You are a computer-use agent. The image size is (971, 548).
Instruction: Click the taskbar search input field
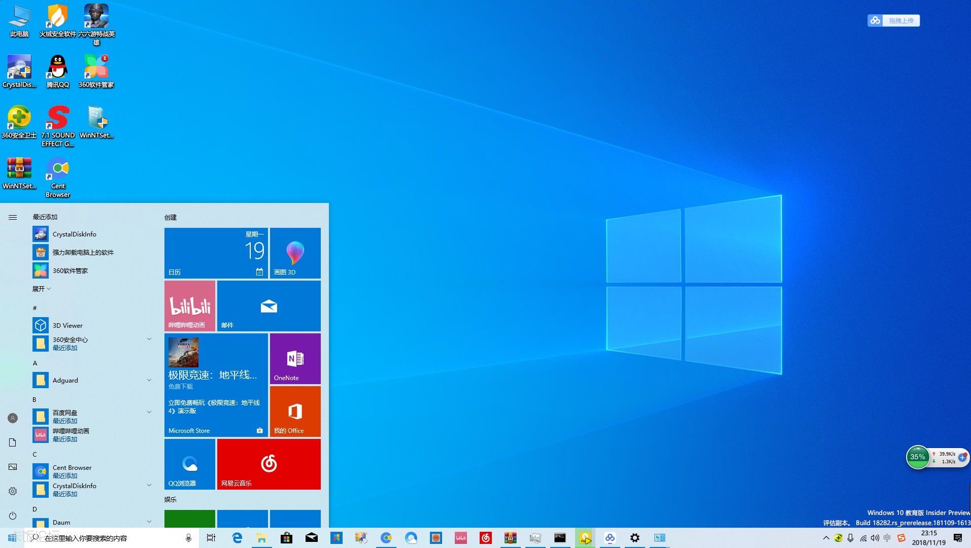(x=112, y=538)
